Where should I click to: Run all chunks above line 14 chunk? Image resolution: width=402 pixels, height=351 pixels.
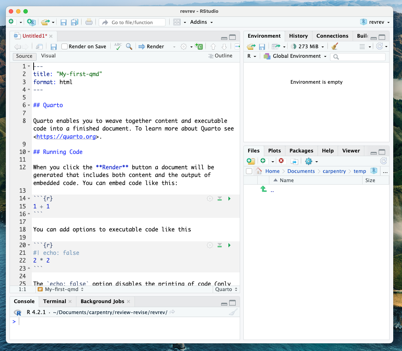(x=220, y=199)
